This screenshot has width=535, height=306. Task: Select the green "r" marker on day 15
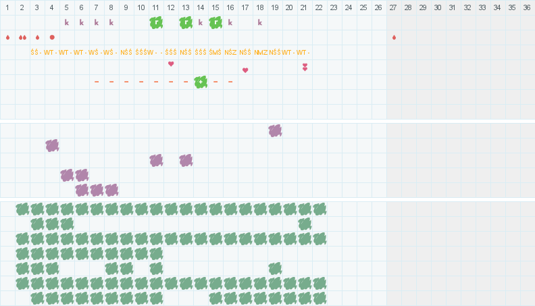click(215, 22)
